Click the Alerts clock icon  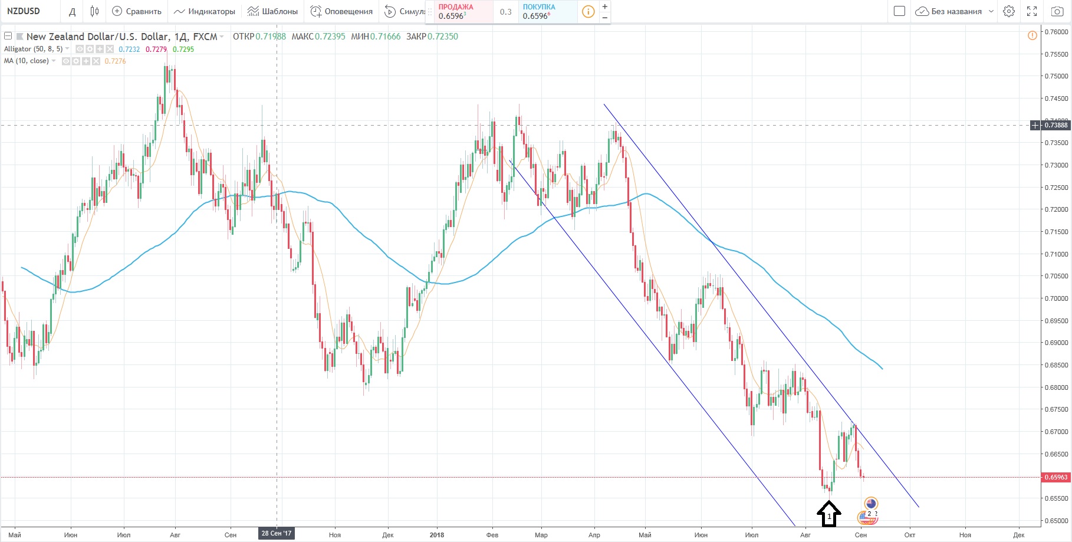coord(316,11)
